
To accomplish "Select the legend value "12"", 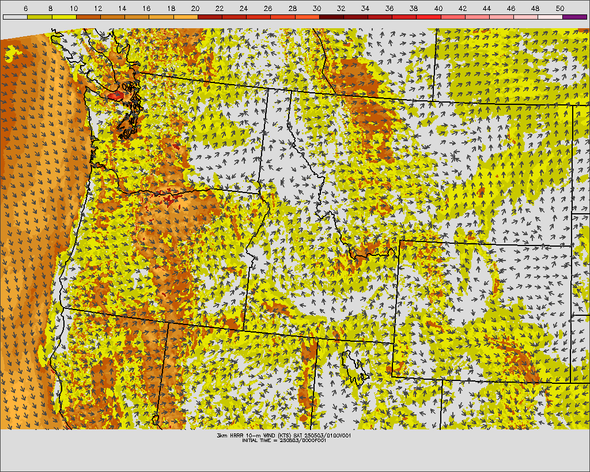I will [98, 9].
